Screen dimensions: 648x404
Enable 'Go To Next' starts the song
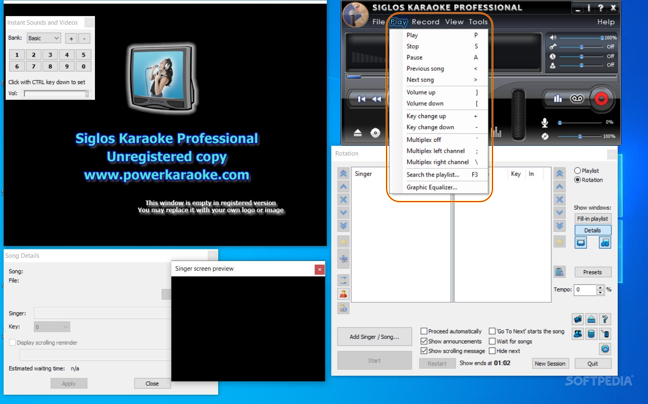[492, 331]
